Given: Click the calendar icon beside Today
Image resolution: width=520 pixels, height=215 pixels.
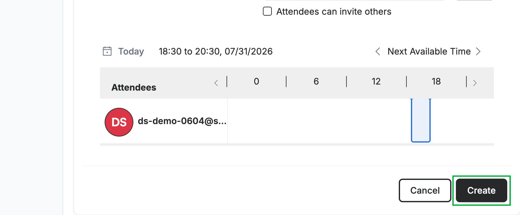Looking at the screenshot, I should coord(107,51).
